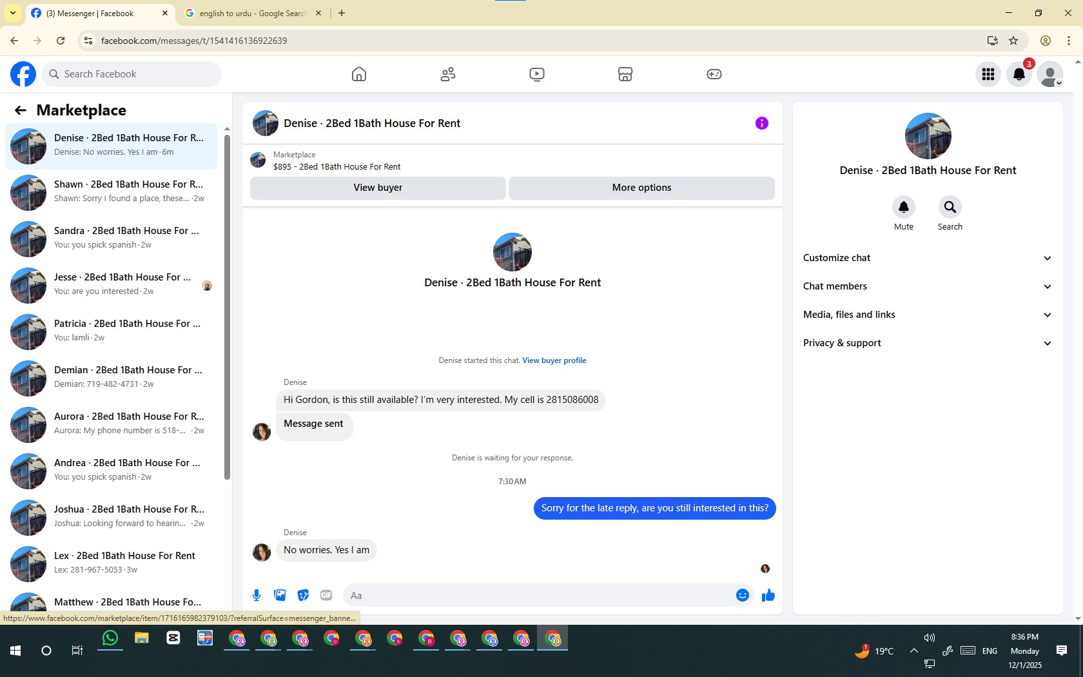Open the Facebook Home icon
The height and width of the screenshot is (677, 1083).
tap(359, 74)
